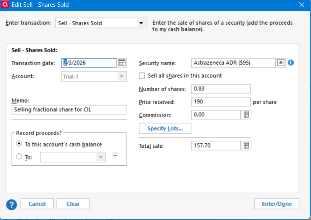Select To this account's cash balance option
This screenshot has height=220, width=311.
pyautogui.click(x=19, y=144)
